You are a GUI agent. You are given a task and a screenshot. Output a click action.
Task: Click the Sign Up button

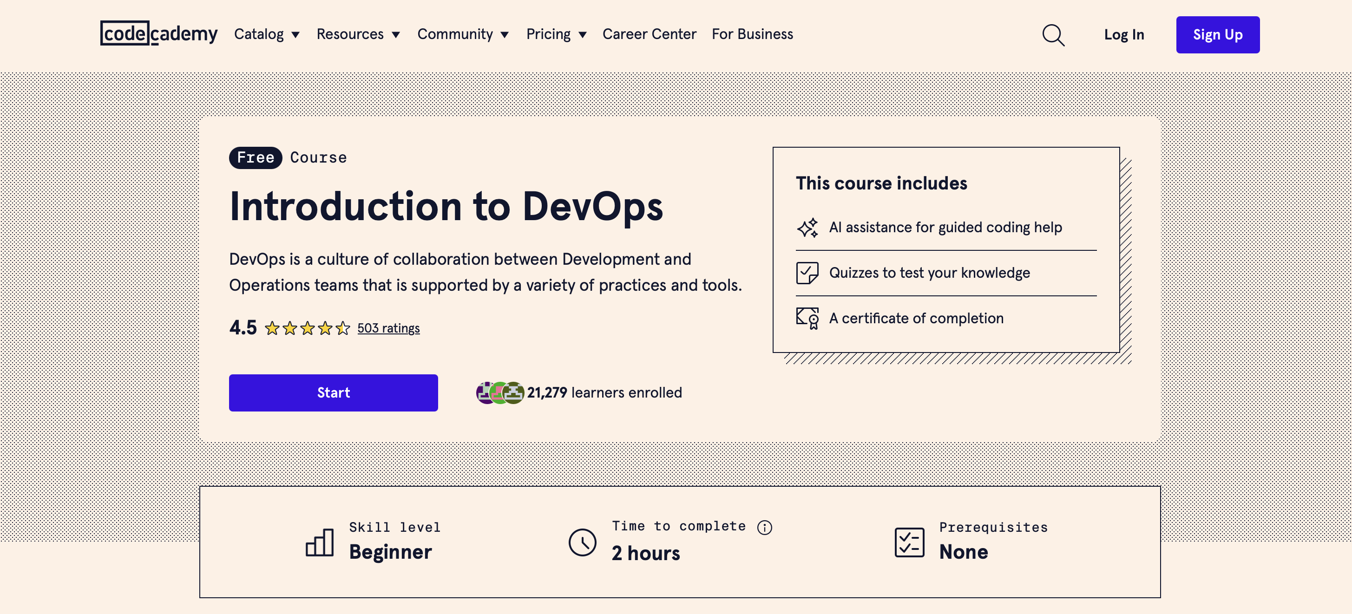(x=1218, y=35)
